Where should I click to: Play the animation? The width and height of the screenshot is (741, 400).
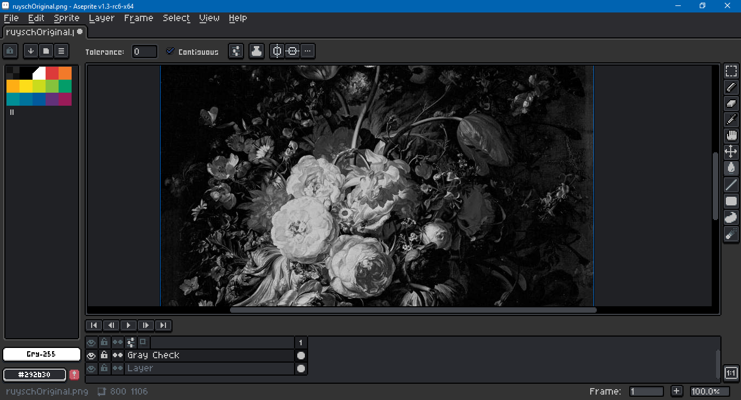click(129, 325)
